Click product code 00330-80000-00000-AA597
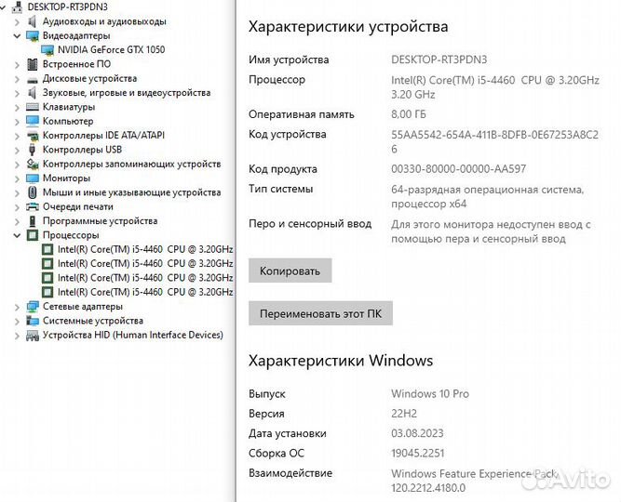The height and width of the screenshot is (502, 621). point(459,169)
